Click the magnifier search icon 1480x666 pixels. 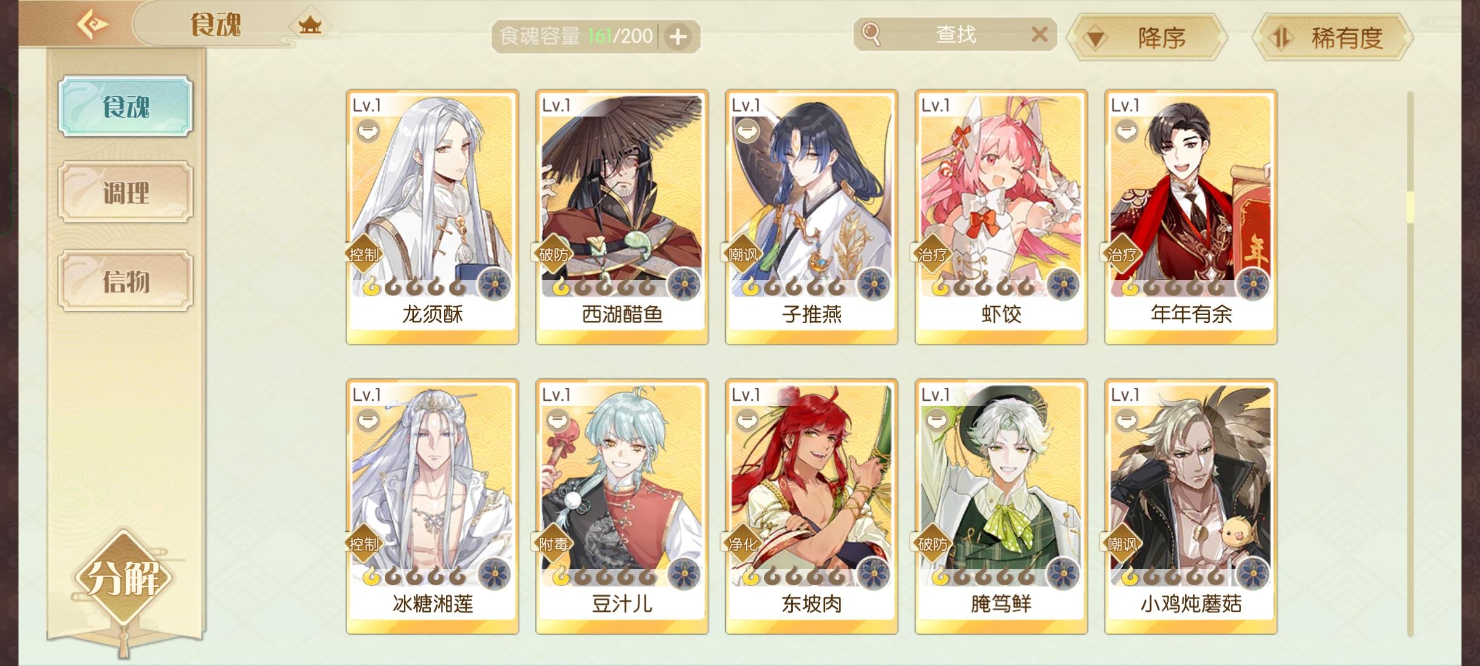coord(871,35)
